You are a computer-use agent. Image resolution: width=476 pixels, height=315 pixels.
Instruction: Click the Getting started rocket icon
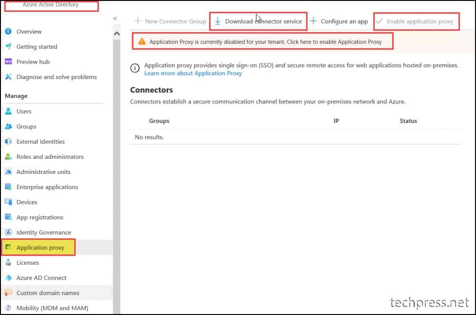tap(8, 46)
